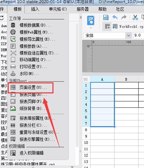
Task: Collapse the left panel with arrow handle
Action: [x=81, y=17]
